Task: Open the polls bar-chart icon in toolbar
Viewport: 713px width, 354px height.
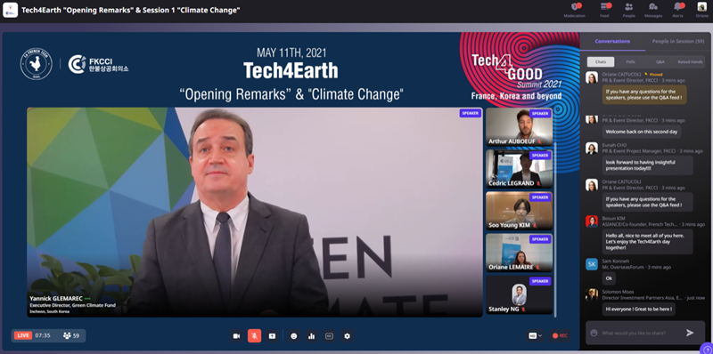Action: (x=311, y=336)
